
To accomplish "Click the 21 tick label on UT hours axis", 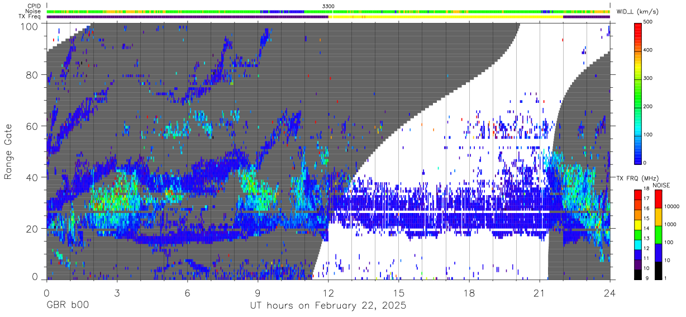I will coord(540,293).
